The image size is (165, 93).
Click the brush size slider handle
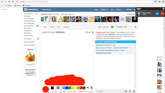pos(75,91)
